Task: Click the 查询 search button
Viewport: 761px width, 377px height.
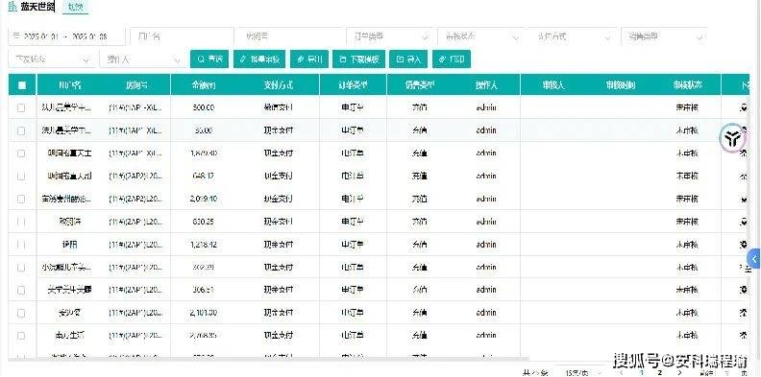Action: 209,59
